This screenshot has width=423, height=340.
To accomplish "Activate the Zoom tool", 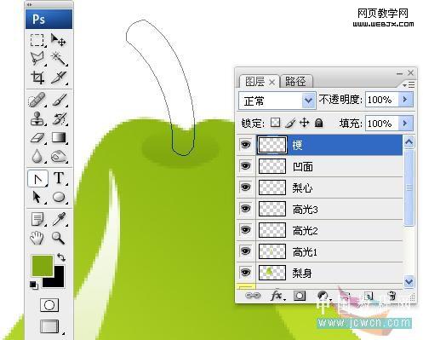I will 59,238.
